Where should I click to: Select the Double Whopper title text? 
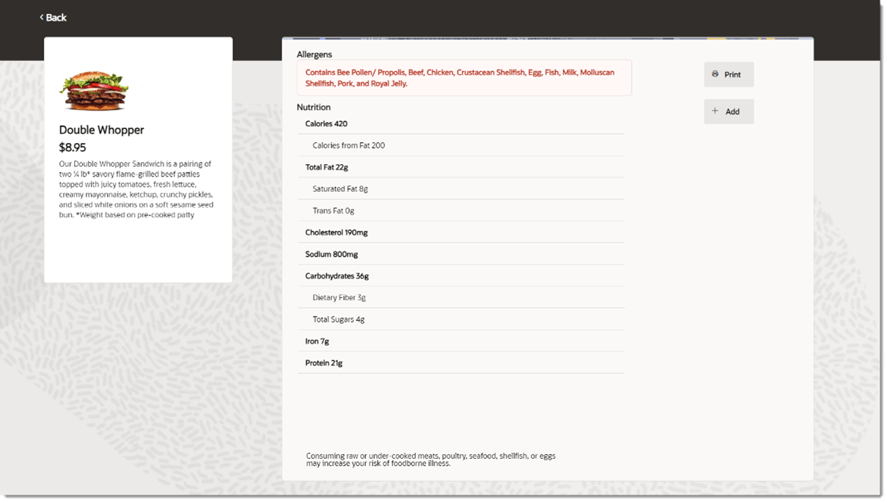point(101,130)
